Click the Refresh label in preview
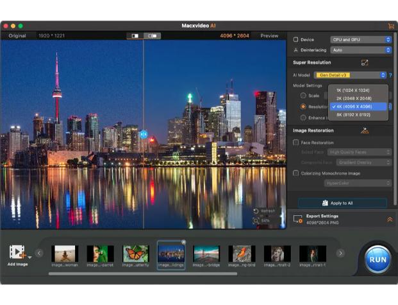The width and height of the screenshot is (398, 305). [268, 211]
